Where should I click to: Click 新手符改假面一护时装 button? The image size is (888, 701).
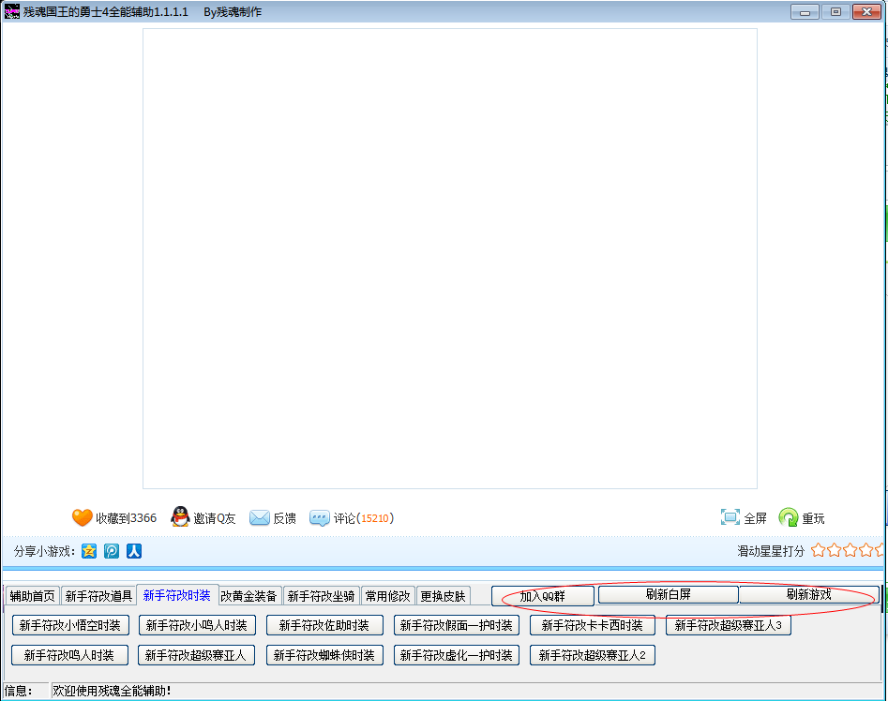click(x=457, y=625)
